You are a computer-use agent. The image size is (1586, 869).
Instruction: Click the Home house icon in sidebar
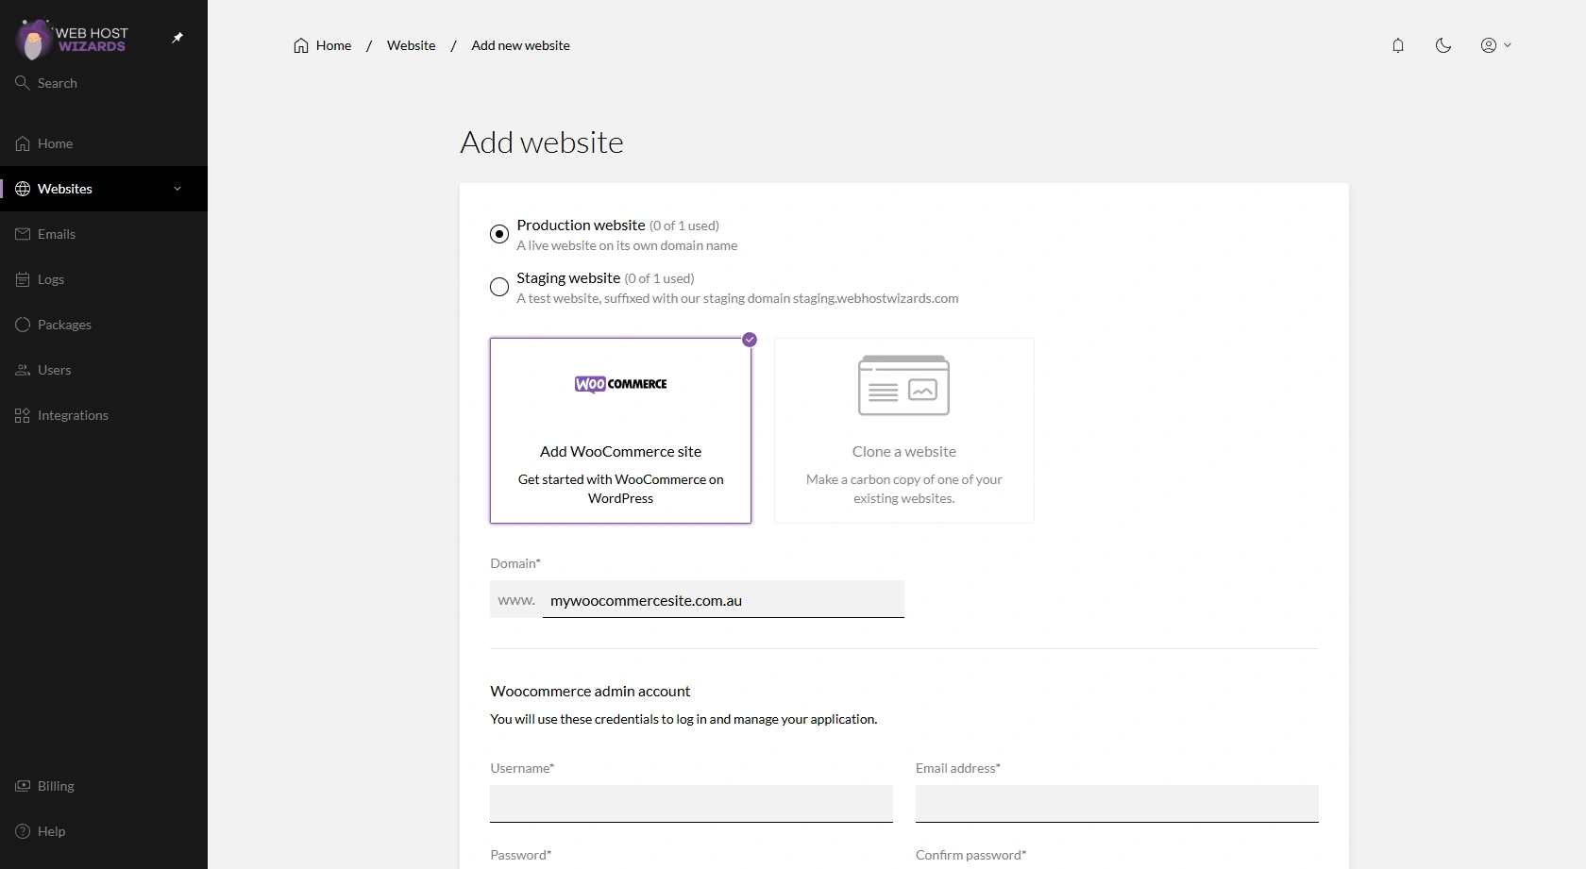click(x=23, y=143)
